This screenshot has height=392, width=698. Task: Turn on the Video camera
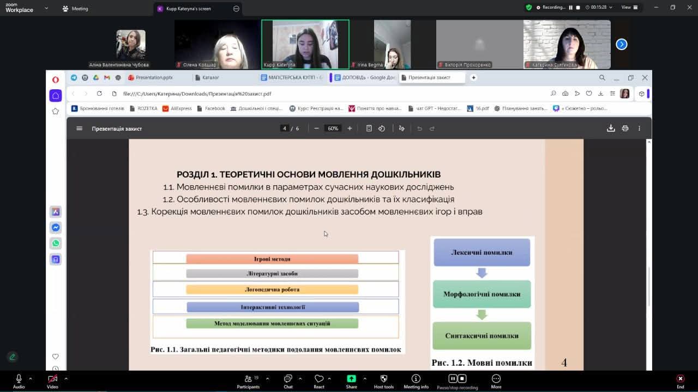52,381
